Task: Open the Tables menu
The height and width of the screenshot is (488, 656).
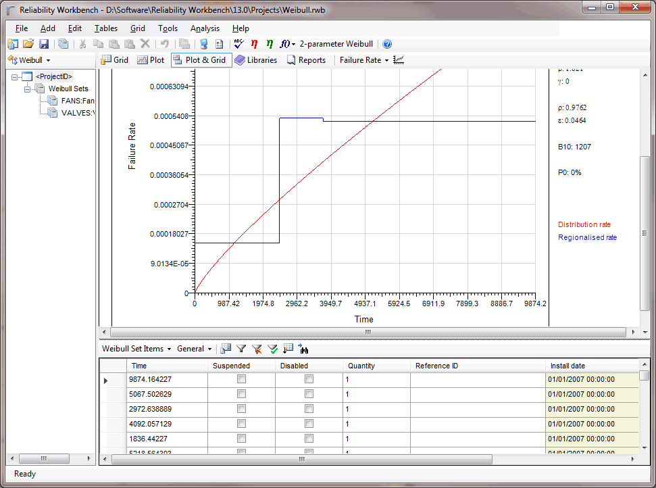Action: pos(106,28)
